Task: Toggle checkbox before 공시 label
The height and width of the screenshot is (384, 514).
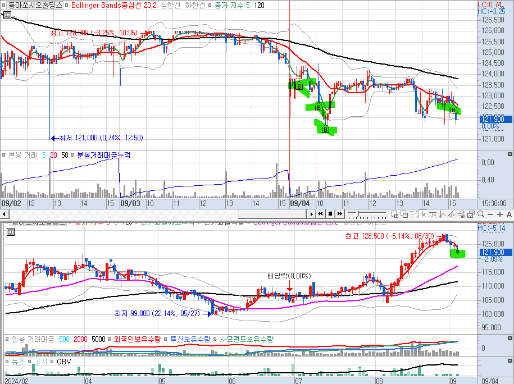Action: click(30, 362)
